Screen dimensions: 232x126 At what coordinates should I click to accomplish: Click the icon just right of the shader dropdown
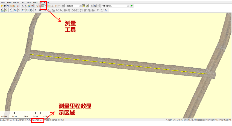point(84,6)
